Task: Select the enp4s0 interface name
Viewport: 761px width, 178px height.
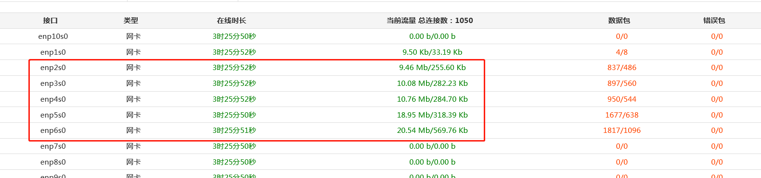Action: tap(53, 99)
